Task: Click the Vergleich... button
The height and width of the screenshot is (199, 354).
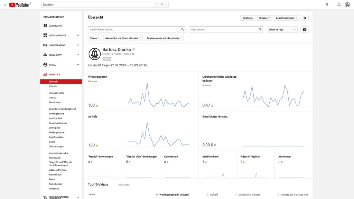Action: pyautogui.click(x=248, y=18)
